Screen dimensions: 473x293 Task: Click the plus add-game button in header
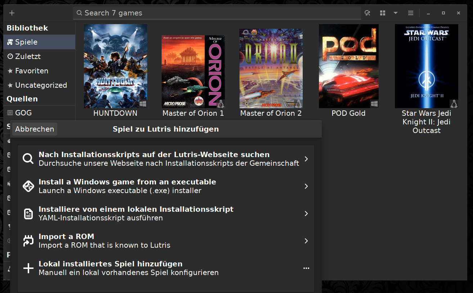tap(12, 13)
